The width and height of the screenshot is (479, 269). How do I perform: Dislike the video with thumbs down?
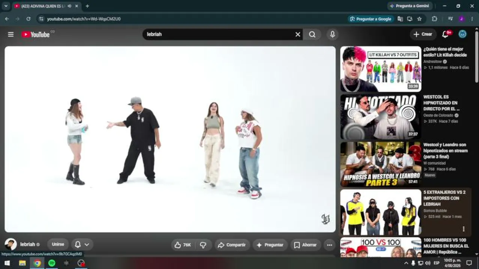[203, 245]
